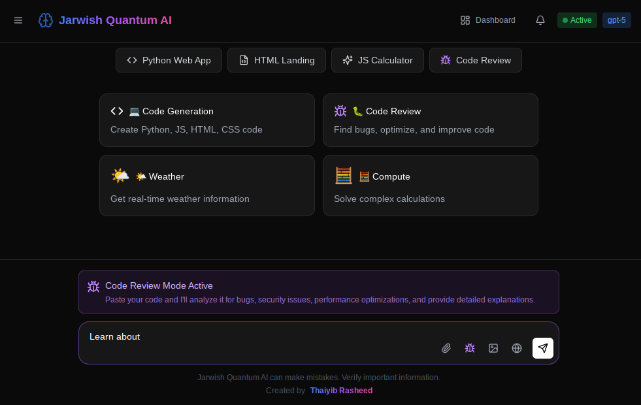Toggle Code Review mode via the bug toolbar icon
Screen dimensions: 641x405
[470, 348]
